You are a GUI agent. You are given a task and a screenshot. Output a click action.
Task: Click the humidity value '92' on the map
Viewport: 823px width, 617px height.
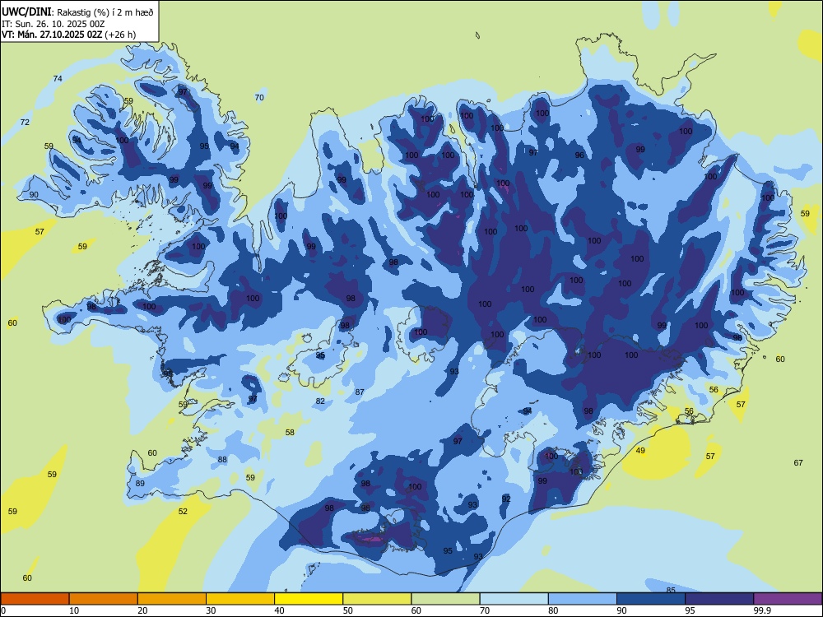point(506,499)
